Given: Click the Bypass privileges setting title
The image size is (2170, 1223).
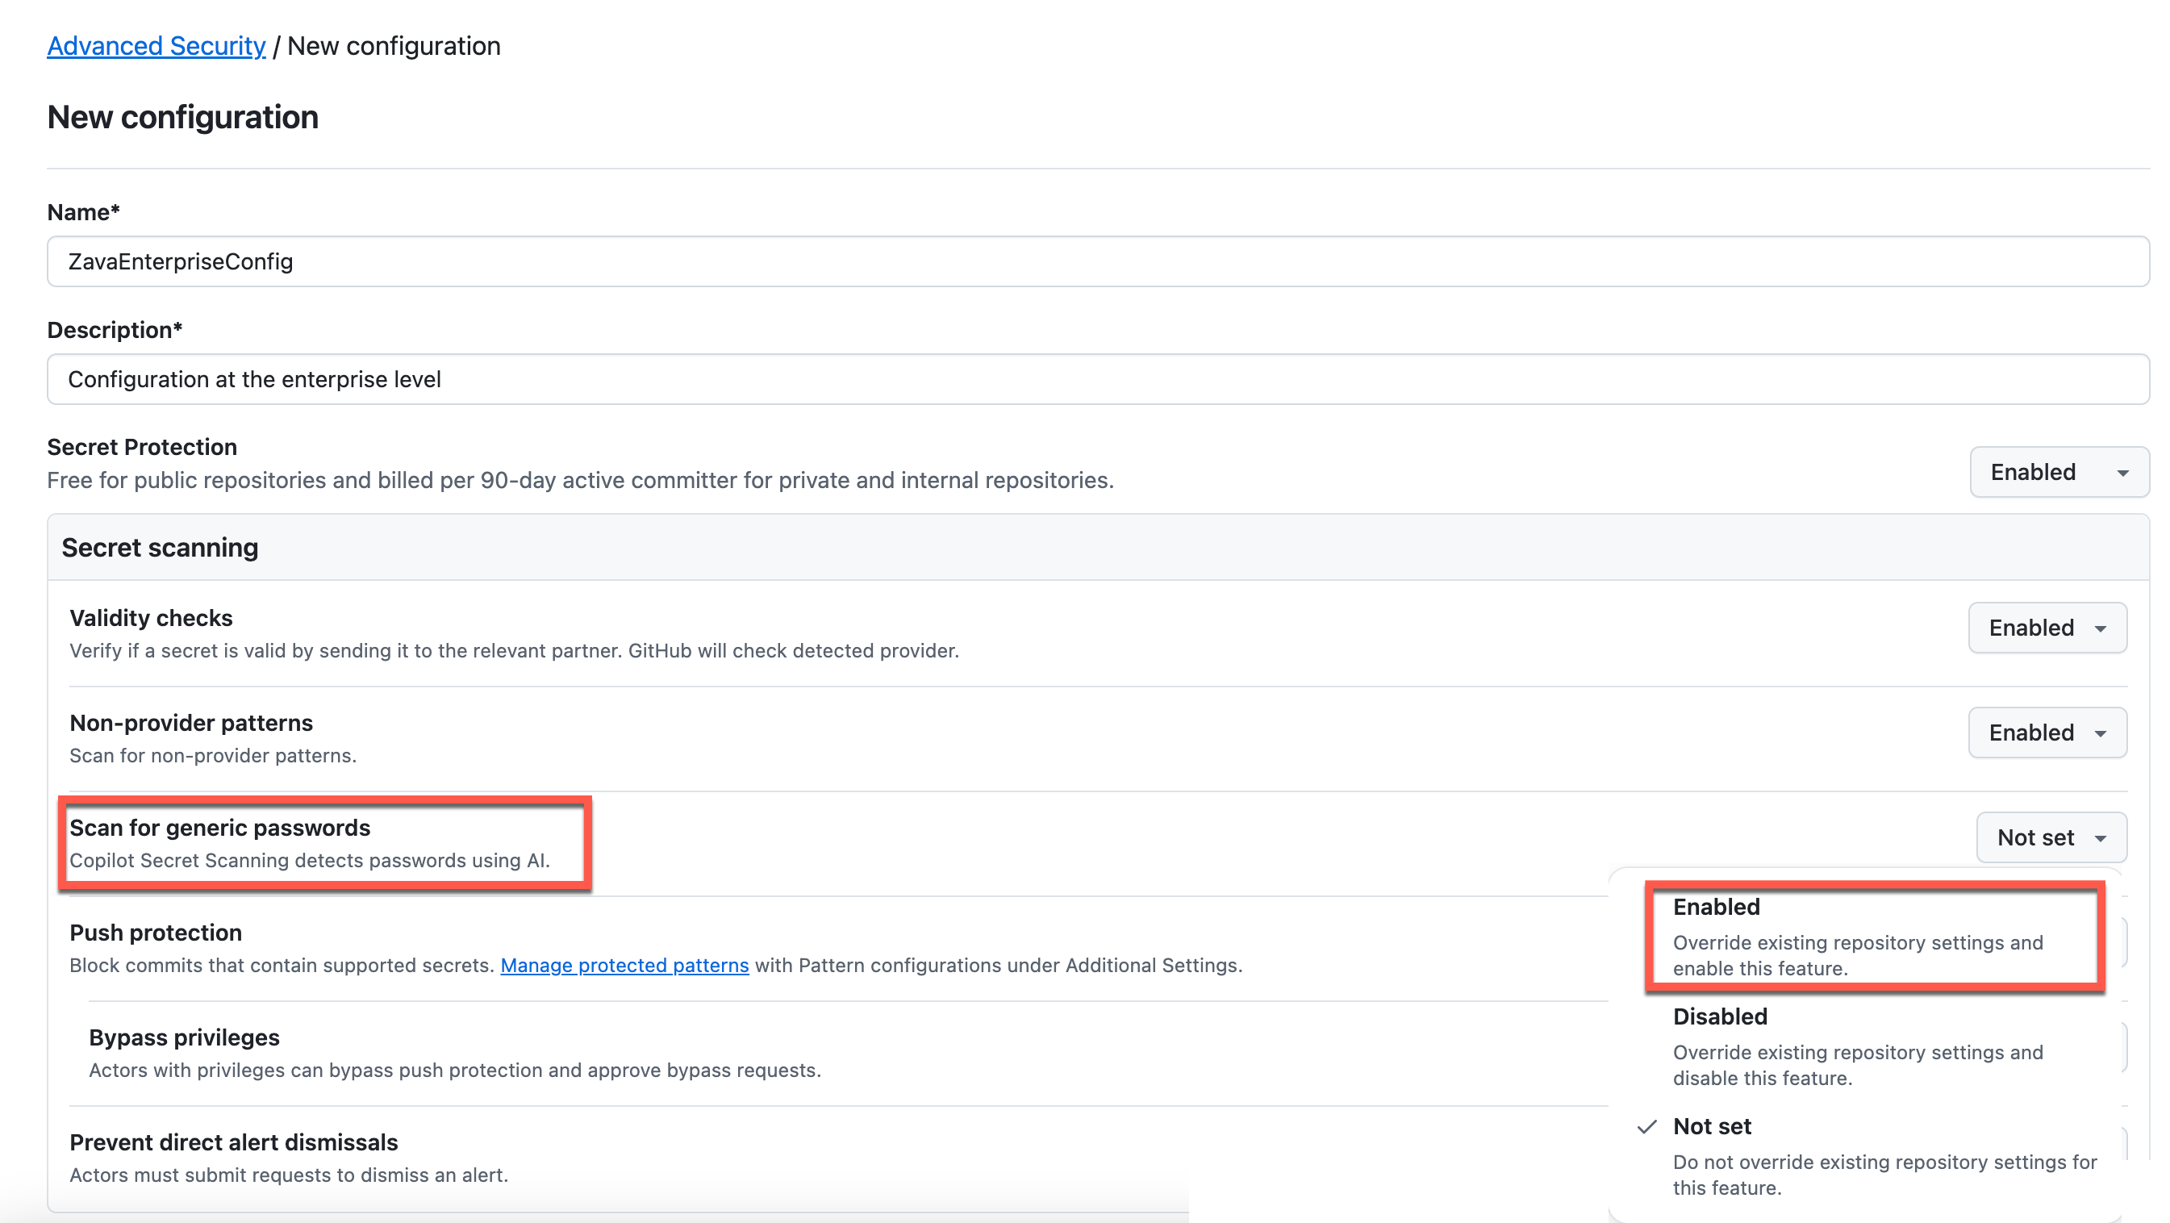Looking at the screenshot, I should point(185,1037).
